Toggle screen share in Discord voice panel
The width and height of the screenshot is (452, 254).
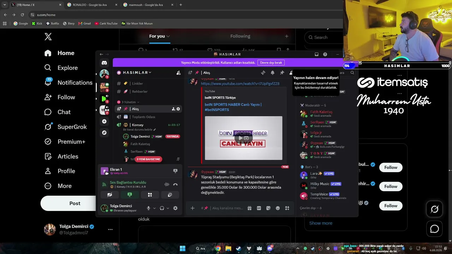tap(130, 195)
